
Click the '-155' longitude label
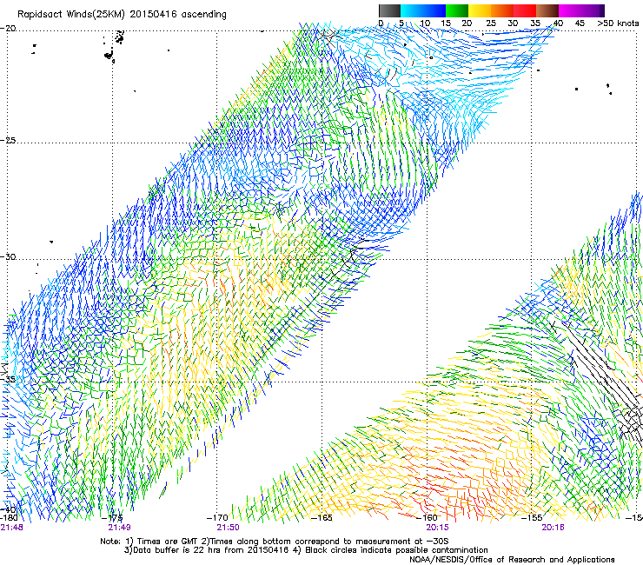pyautogui.click(x=532, y=518)
